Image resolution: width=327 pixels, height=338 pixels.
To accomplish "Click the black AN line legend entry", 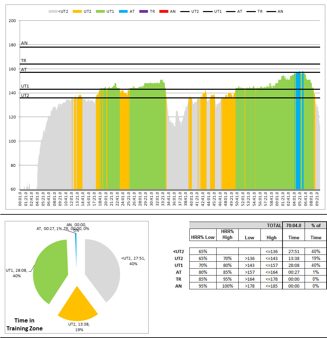I will [x=271, y=11].
